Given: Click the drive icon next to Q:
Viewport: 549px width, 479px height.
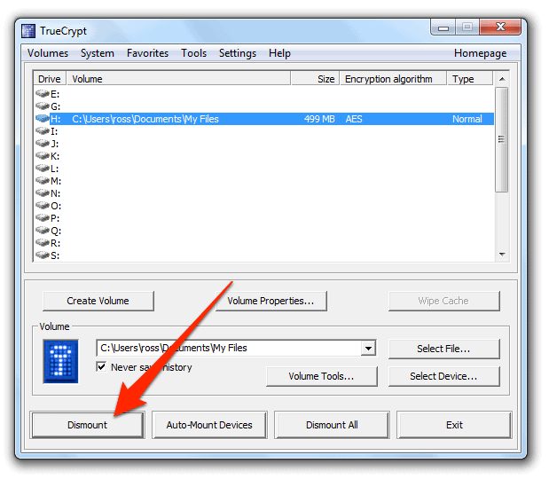Looking at the screenshot, I should [x=43, y=231].
